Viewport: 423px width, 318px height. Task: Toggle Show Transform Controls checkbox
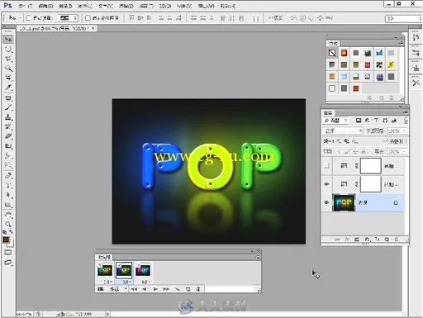coord(88,18)
